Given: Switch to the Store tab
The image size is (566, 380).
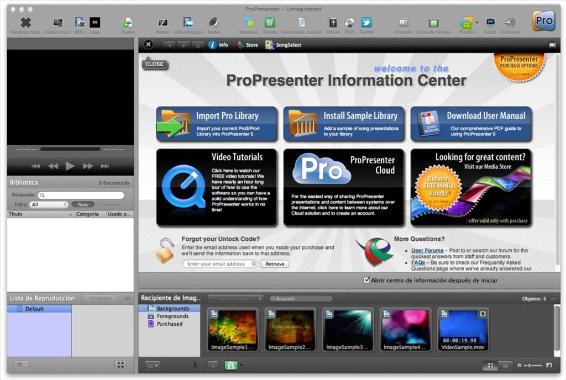Looking at the screenshot, I should coord(248,45).
